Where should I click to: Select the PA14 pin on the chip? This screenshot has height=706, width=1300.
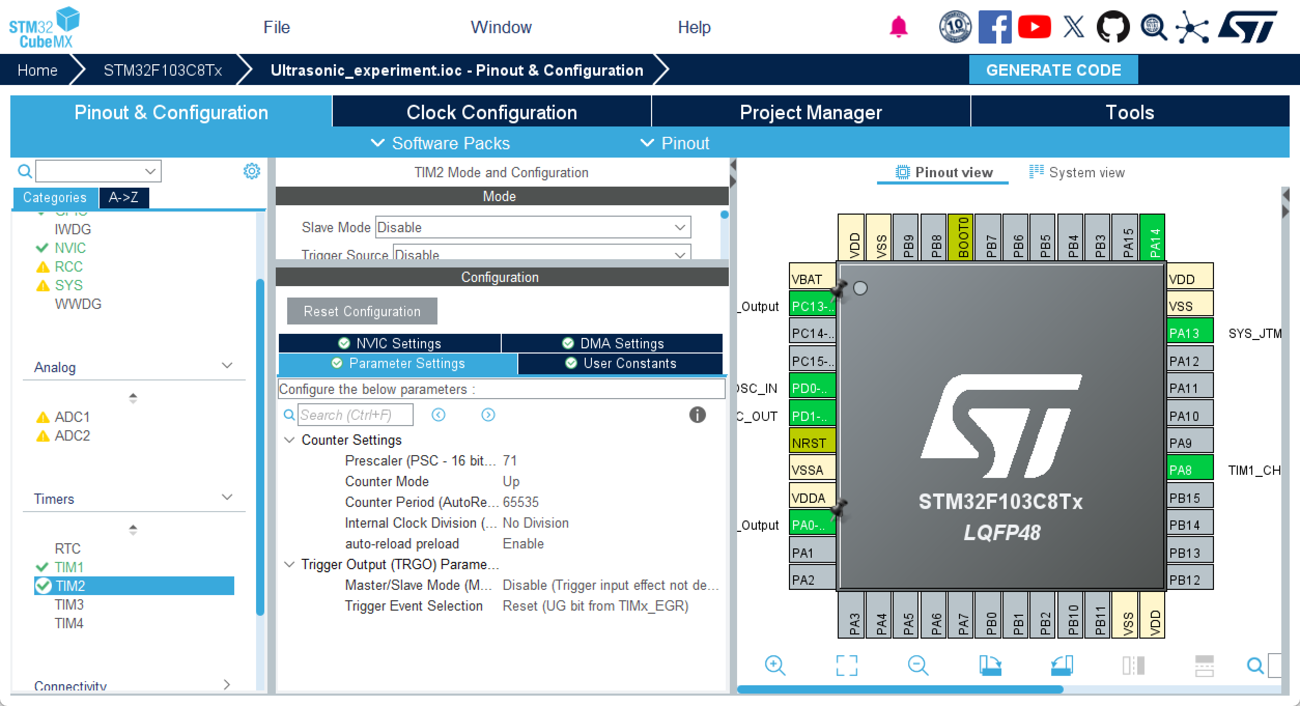click(x=1151, y=237)
